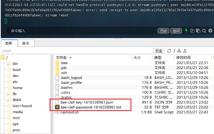The width and height of the screenshot is (214, 134).
Task: Click bin folder icon in tree
Action: [9, 64]
